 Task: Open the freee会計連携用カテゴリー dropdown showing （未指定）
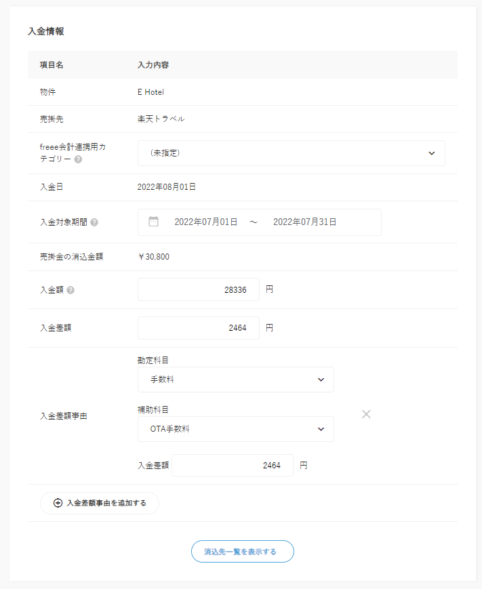[x=291, y=153]
